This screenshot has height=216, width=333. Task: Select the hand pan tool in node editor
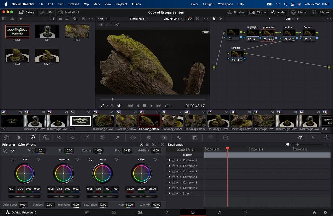pos(220,19)
